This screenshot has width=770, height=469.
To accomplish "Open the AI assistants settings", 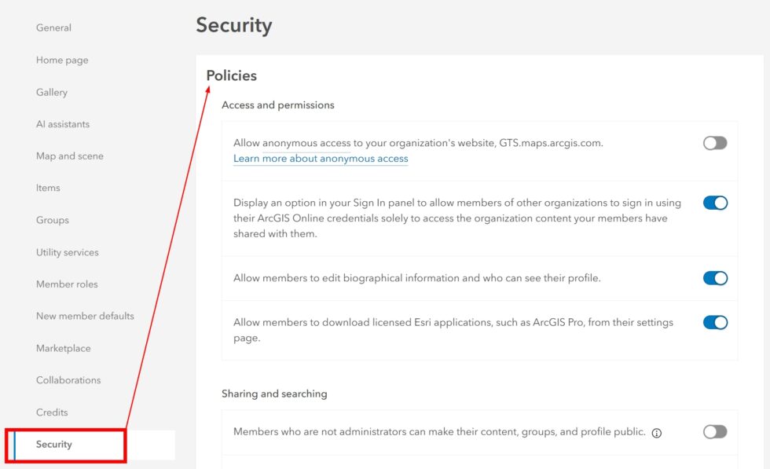I will (62, 123).
